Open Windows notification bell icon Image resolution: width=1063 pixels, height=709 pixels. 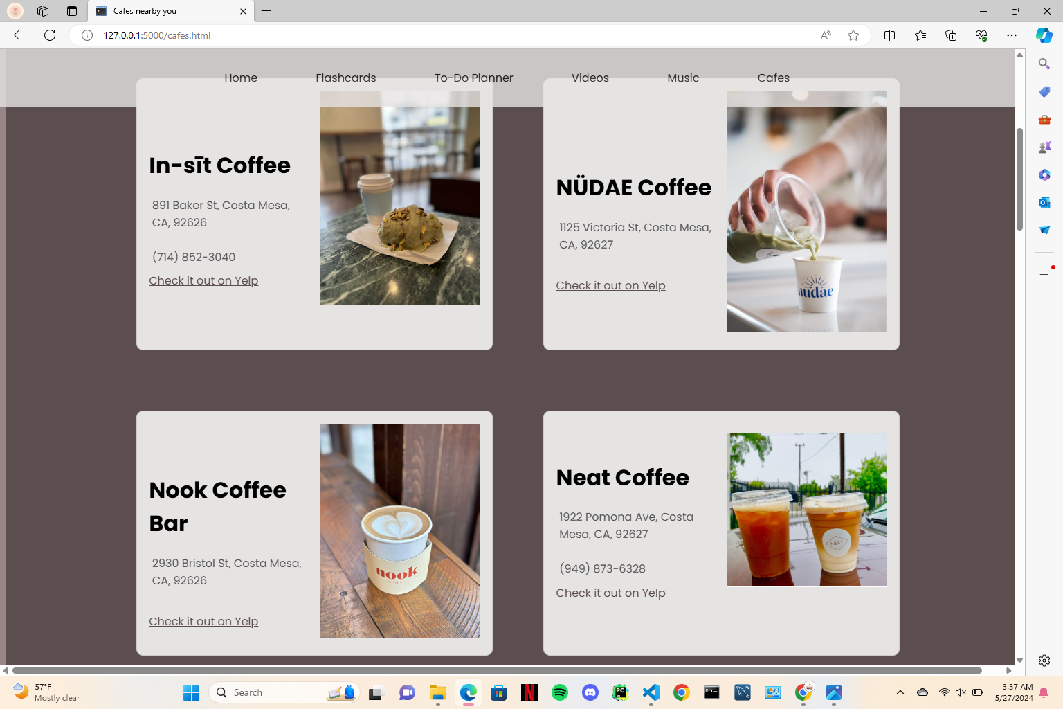point(1044,692)
